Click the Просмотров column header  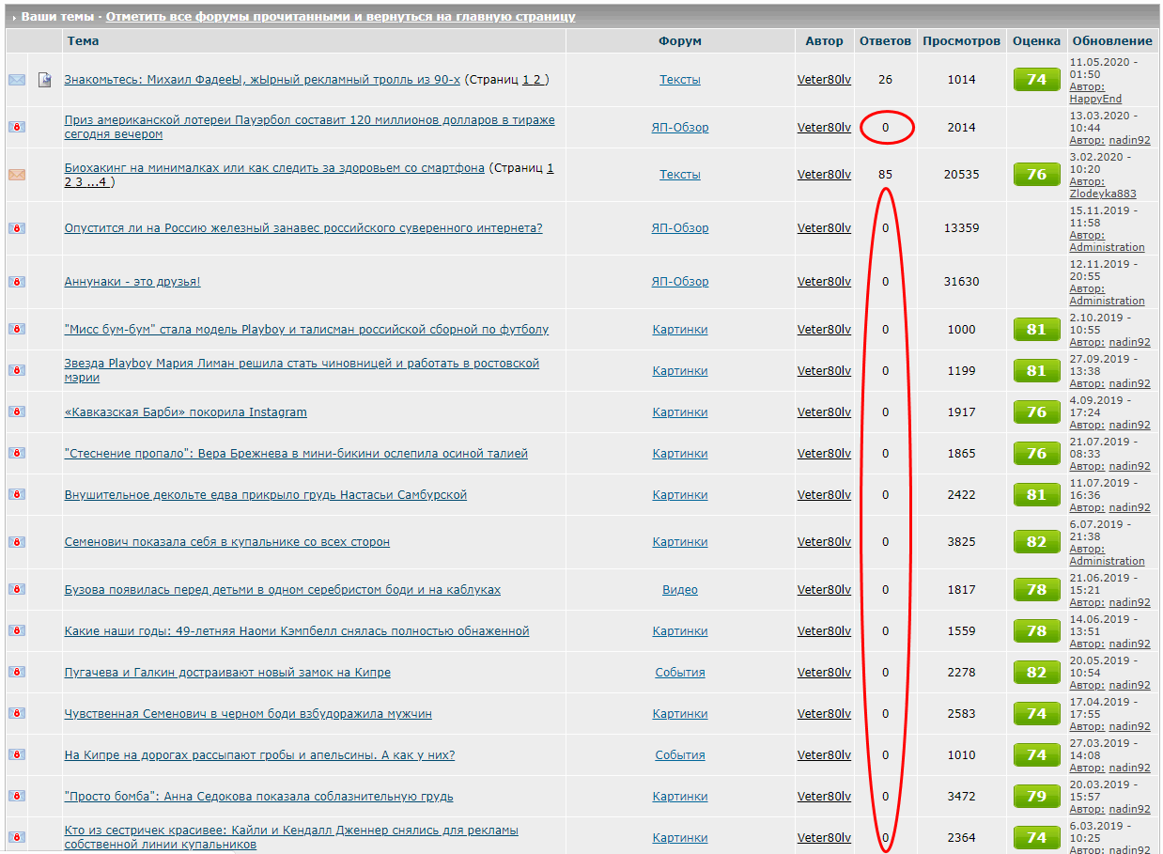tap(962, 40)
